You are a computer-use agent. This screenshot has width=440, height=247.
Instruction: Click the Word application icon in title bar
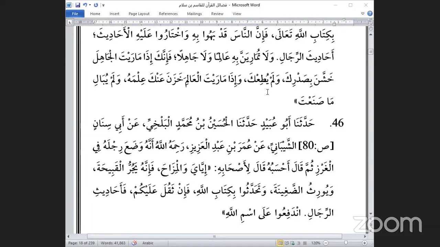point(69,5)
